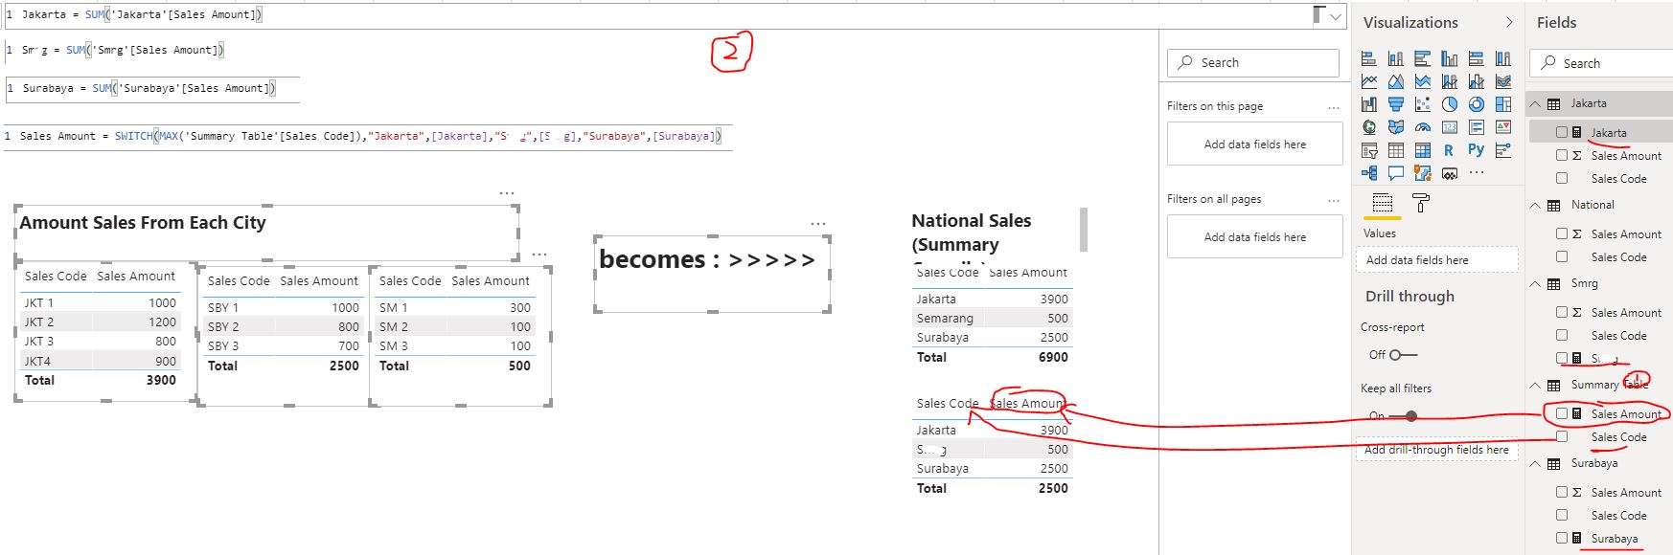
Task: Add a Python (Py) visual
Action: click(x=1477, y=149)
